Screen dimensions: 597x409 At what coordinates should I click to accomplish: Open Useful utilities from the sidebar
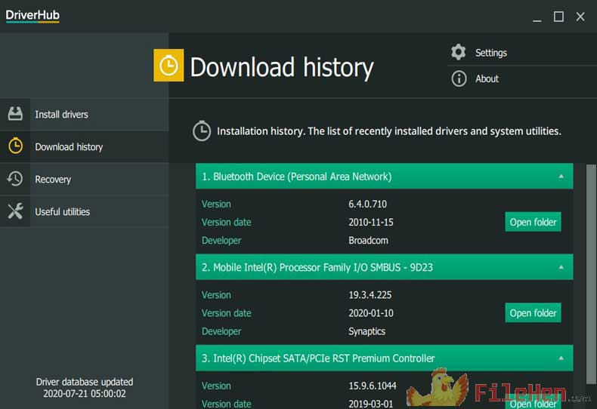click(84, 211)
